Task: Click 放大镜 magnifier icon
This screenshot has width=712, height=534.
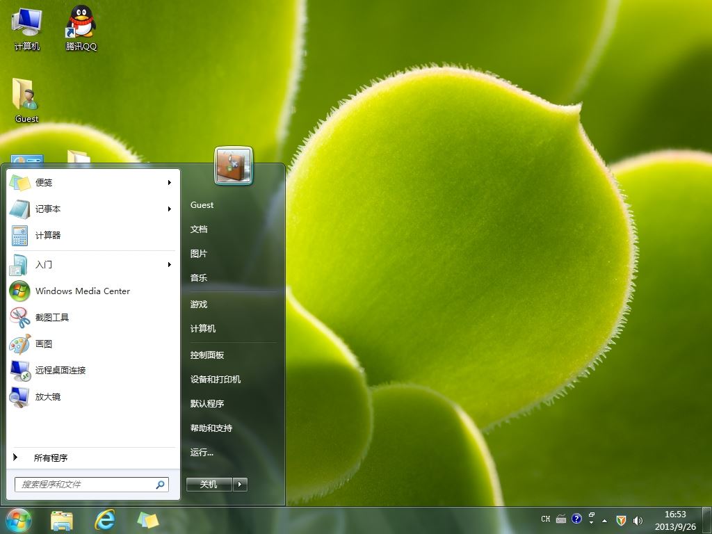Action: [x=19, y=396]
